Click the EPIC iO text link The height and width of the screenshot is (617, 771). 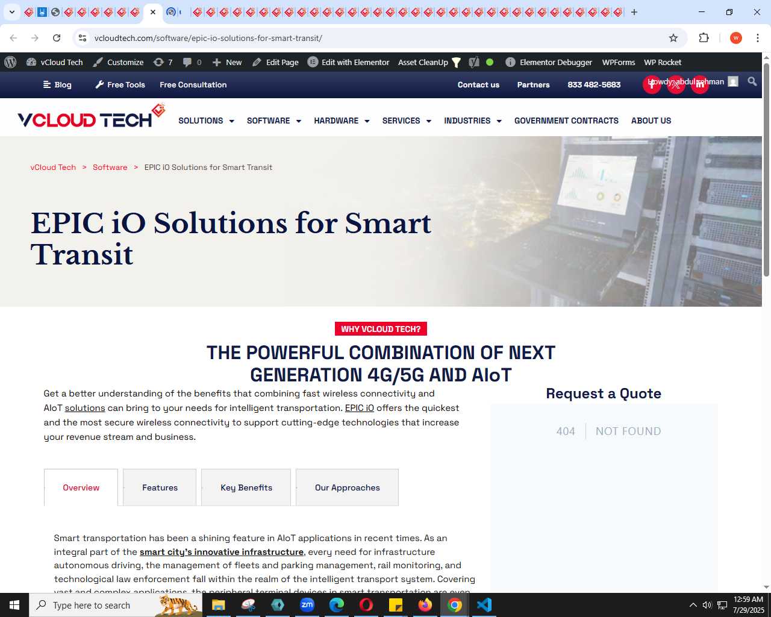point(359,408)
